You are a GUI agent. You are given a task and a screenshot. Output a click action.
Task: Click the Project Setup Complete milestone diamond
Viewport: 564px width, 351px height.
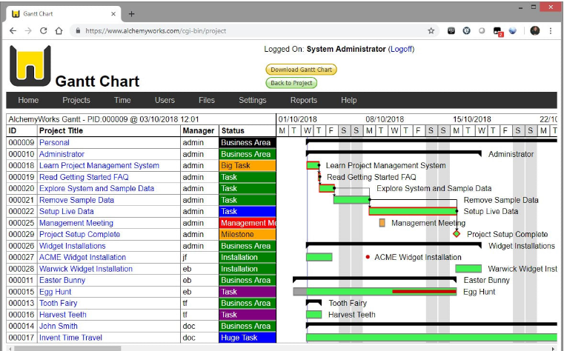457,234
